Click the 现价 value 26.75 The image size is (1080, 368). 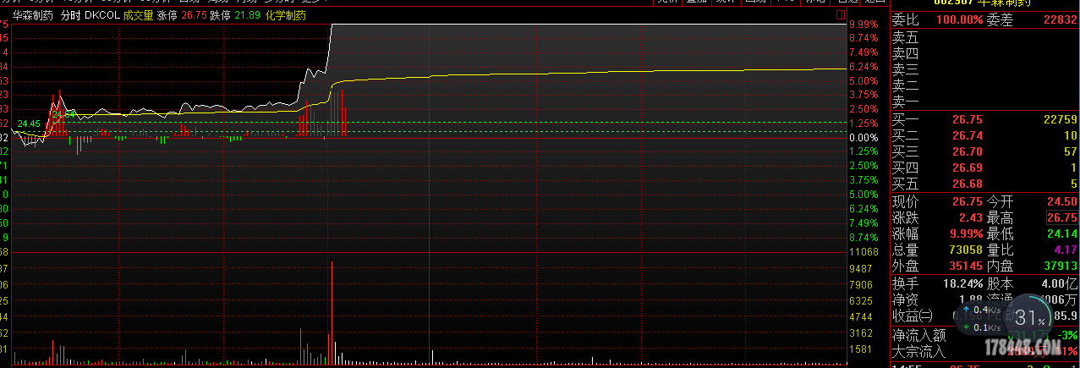point(968,201)
